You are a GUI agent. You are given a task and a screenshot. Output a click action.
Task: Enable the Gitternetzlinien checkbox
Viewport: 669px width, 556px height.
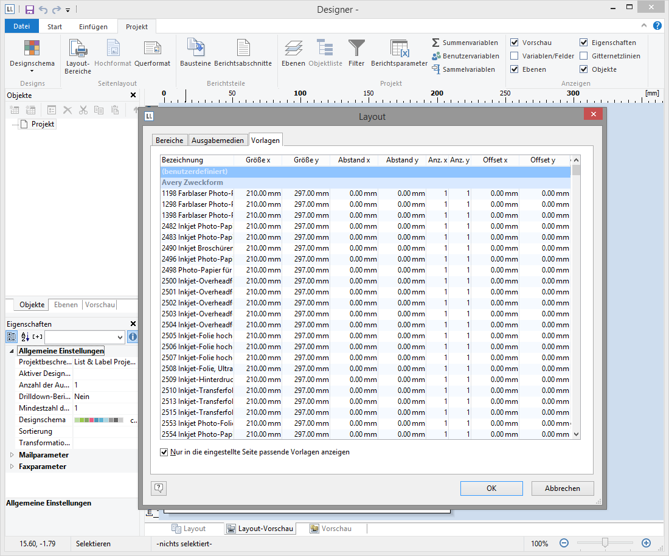coord(584,56)
